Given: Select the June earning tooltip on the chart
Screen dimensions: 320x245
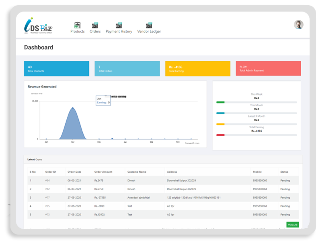Looking at the screenshot, I should pyautogui.click(x=103, y=100).
